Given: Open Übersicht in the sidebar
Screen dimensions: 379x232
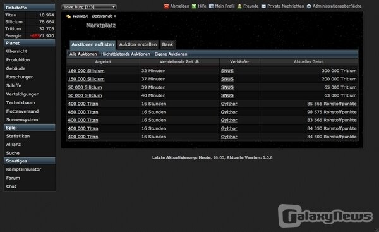Looking at the screenshot, I should (16, 51).
